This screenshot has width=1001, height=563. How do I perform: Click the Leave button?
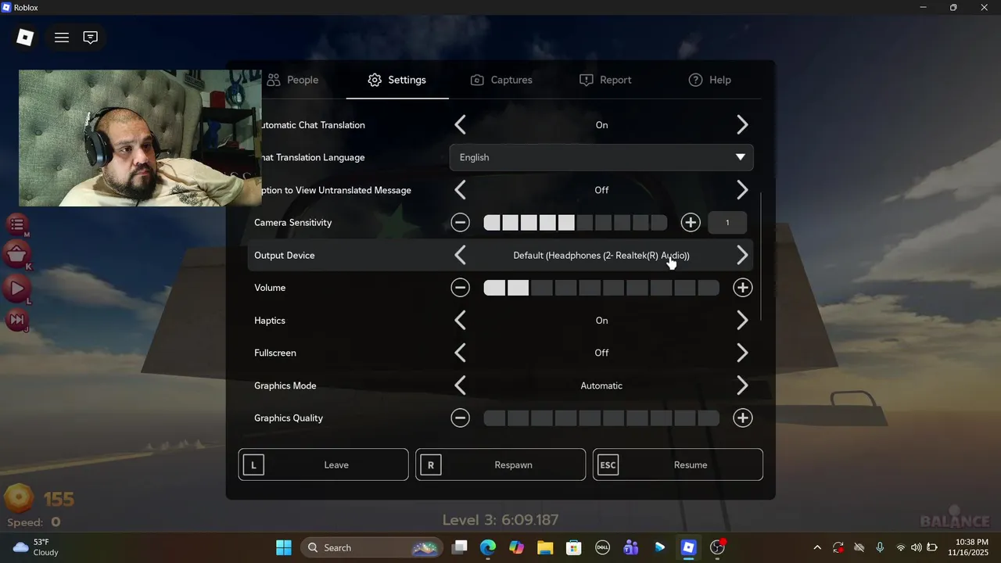coord(323,464)
